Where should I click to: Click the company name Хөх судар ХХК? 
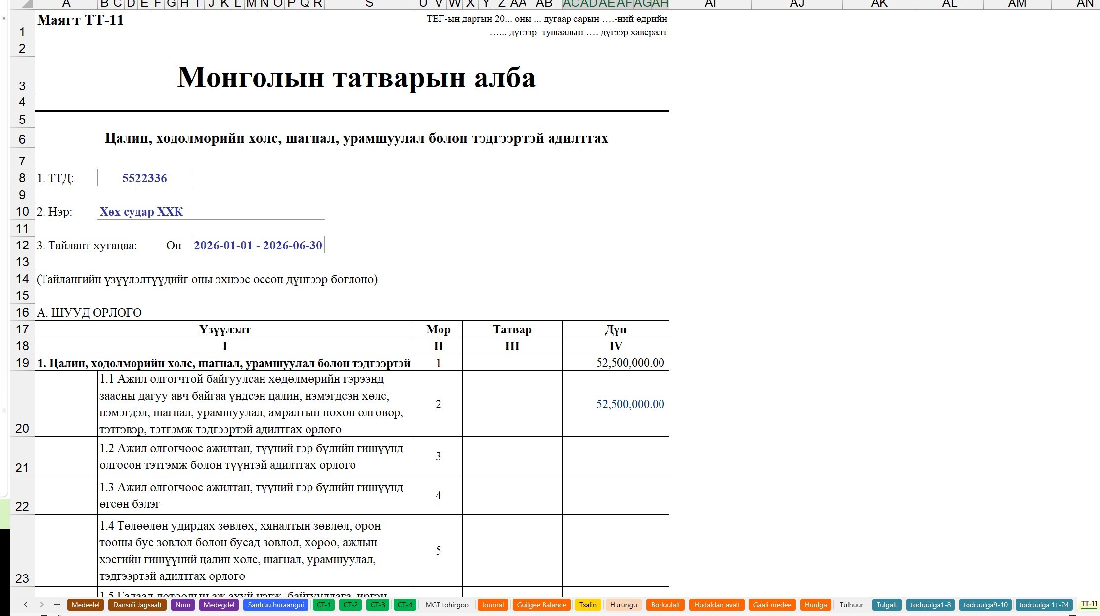tap(141, 212)
